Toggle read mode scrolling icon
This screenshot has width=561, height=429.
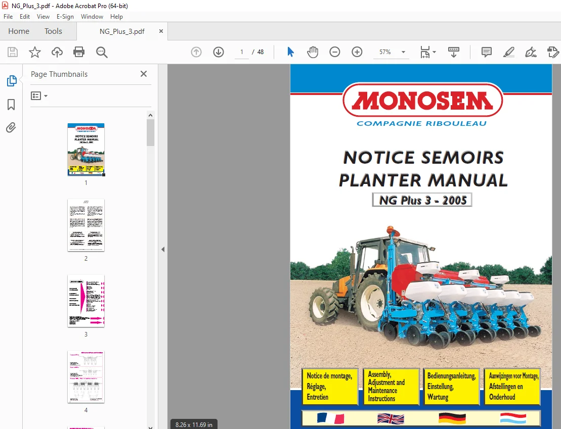[453, 52]
